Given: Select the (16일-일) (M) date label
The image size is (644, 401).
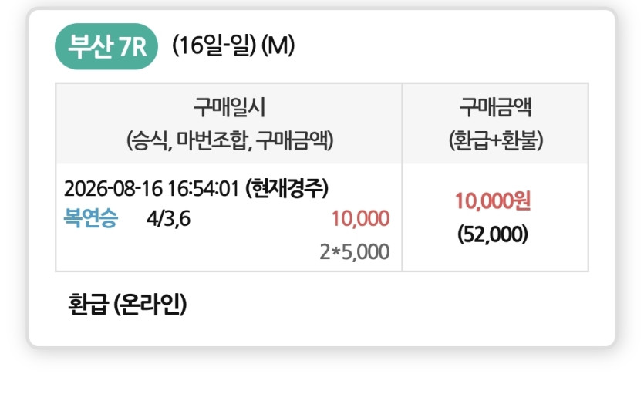Looking at the screenshot, I should click(x=233, y=45).
